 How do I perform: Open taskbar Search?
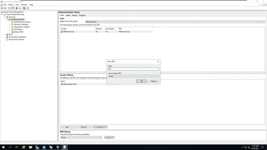point(10,147)
